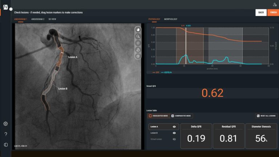
Task: Click the white position marker in QFR graph
Action: click(x=186, y=45)
